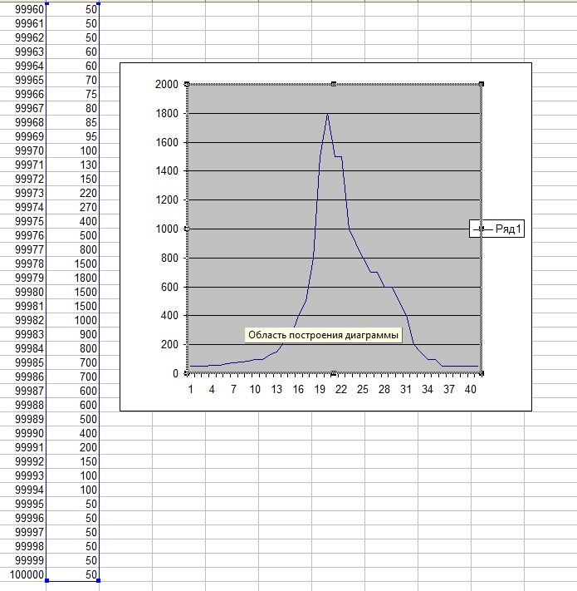Select cell containing 99988
Screen dimensions: 577x591
click(23, 405)
